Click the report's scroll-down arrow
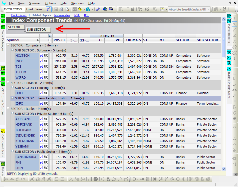Viewport: 238px width, 187px height. pos(223,169)
